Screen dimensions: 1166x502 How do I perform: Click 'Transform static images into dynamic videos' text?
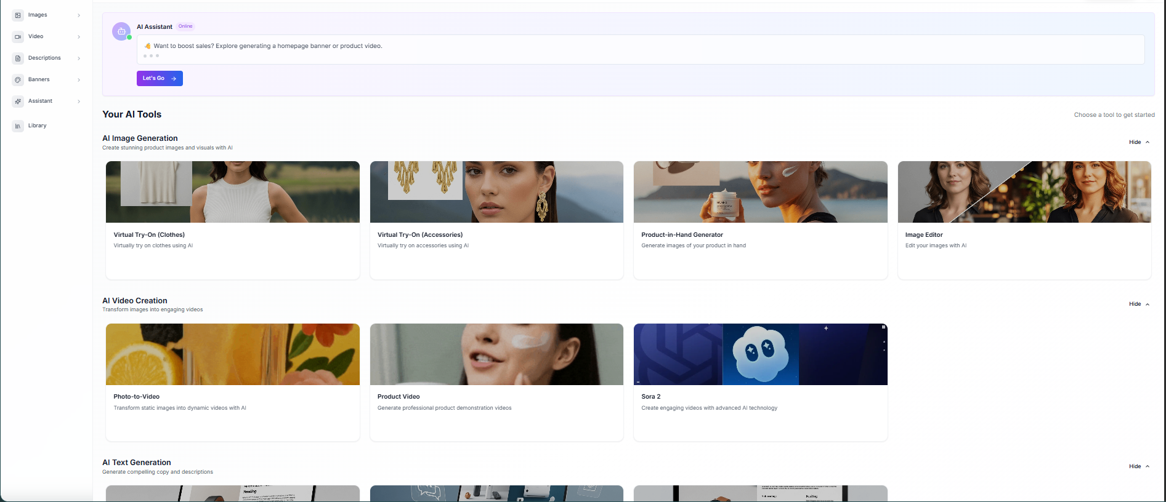180,408
